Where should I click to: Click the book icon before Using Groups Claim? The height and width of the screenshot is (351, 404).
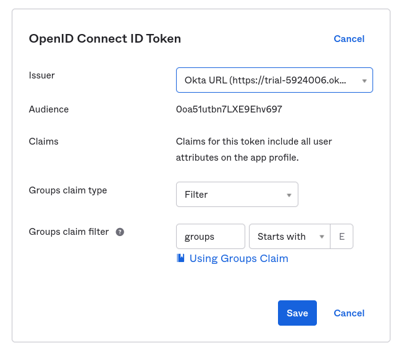point(180,258)
